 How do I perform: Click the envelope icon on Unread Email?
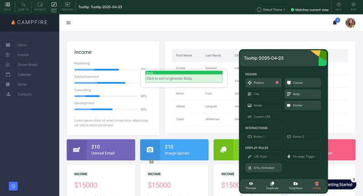pyautogui.click(x=76, y=150)
